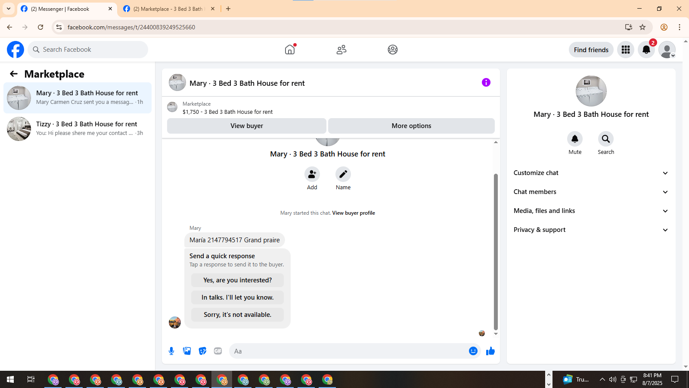
Task: Click the browser address bar URL
Action: [x=131, y=27]
